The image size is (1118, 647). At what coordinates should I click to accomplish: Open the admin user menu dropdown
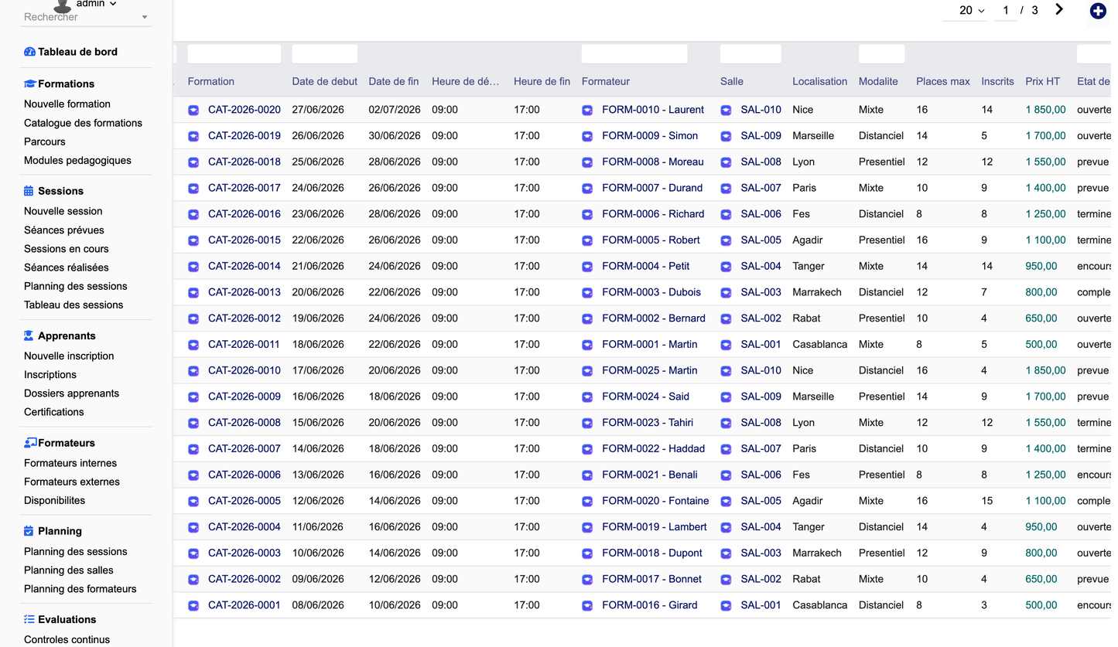(x=97, y=4)
